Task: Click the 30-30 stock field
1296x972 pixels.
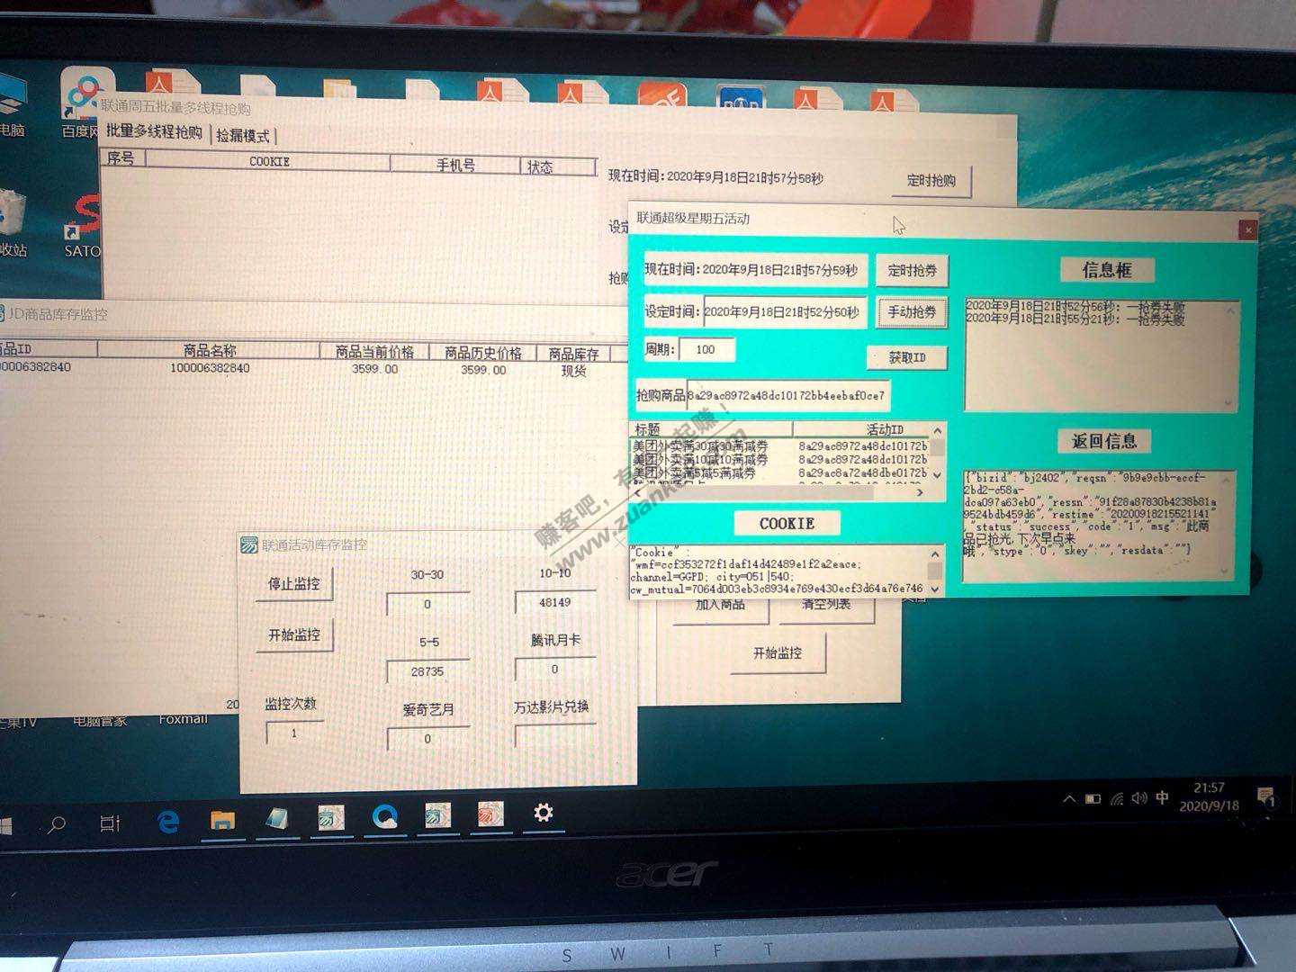Action: coord(427,604)
